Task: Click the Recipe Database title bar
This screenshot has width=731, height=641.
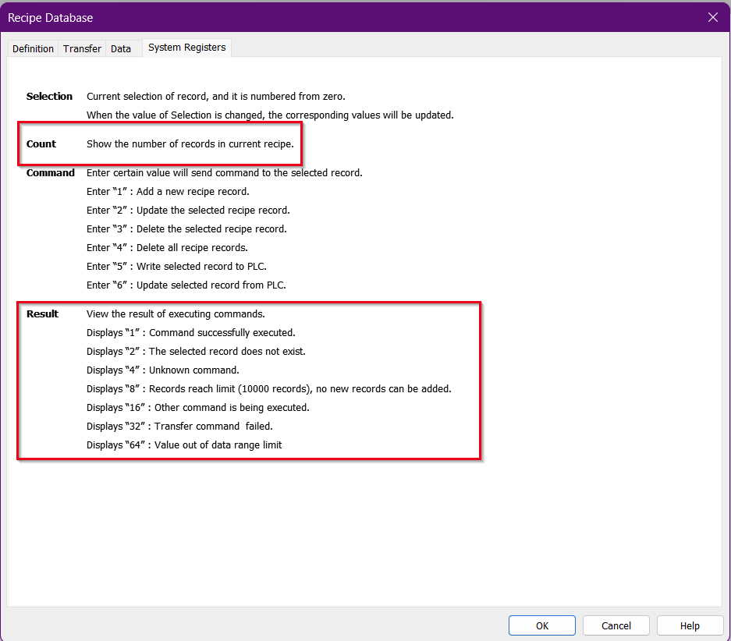Action: pyautogui.click(x=312, y=17)
